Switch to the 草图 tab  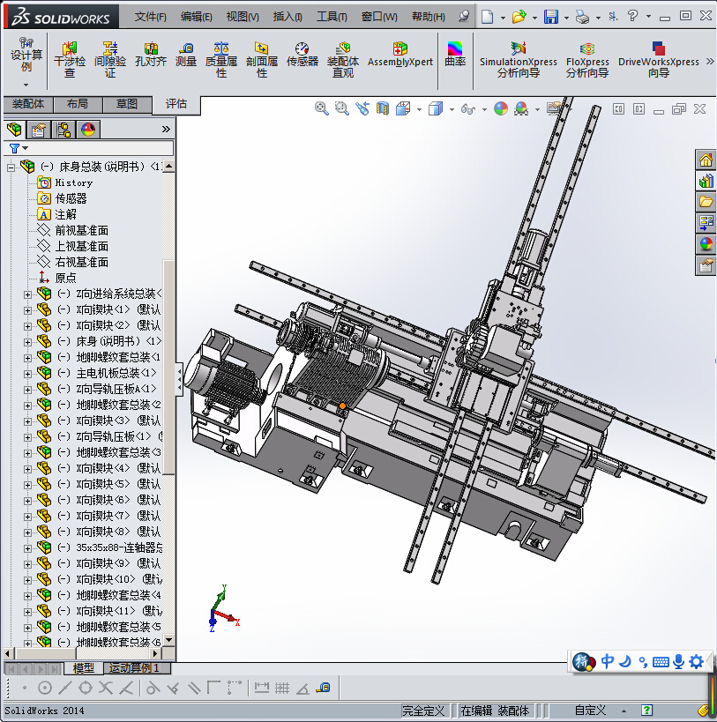(x=127, y=104)
